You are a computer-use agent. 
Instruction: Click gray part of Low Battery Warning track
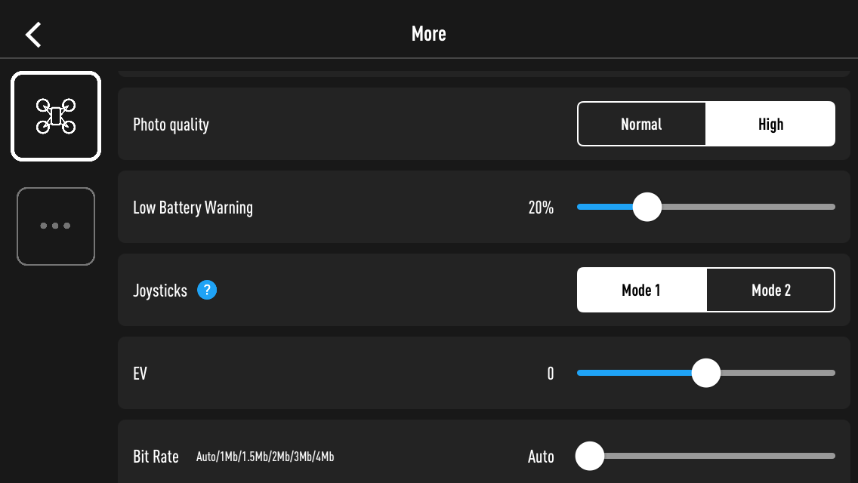click(748, 207)
